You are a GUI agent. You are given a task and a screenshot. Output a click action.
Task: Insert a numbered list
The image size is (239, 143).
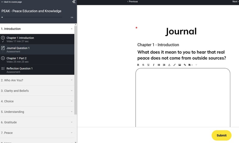point(164,65)
